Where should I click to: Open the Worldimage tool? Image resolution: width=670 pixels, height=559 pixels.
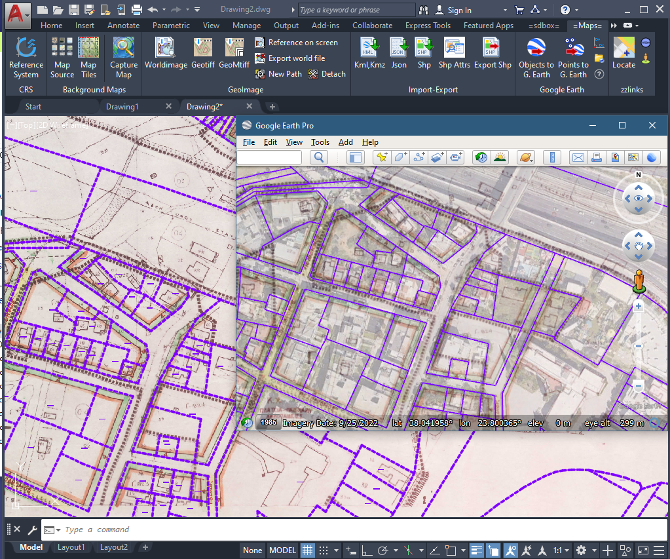tap(166, 53)
